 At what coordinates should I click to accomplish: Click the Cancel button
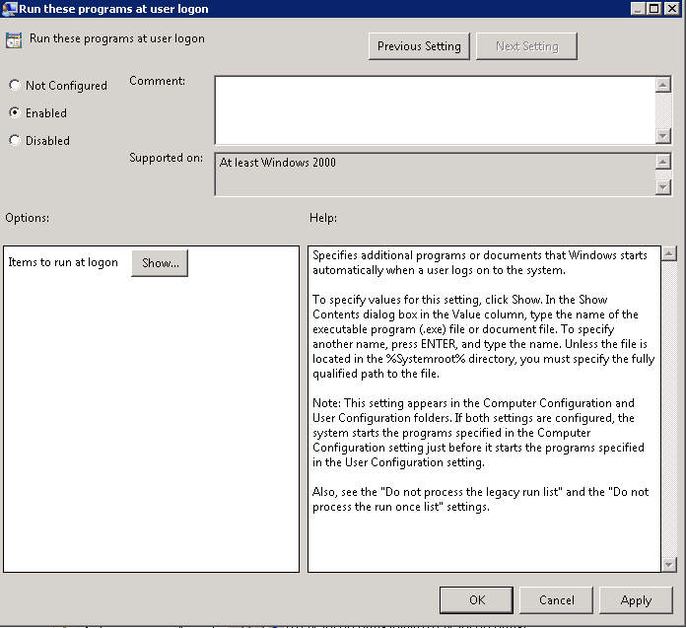pyautogui.click(x=556, y=600)
